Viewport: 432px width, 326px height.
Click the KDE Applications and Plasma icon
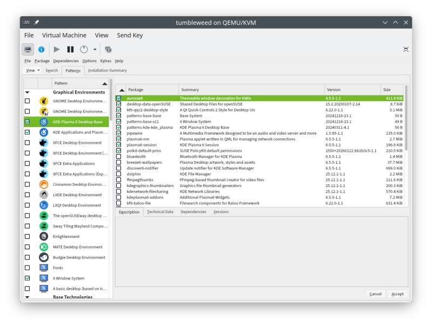(x=44, y=132)
